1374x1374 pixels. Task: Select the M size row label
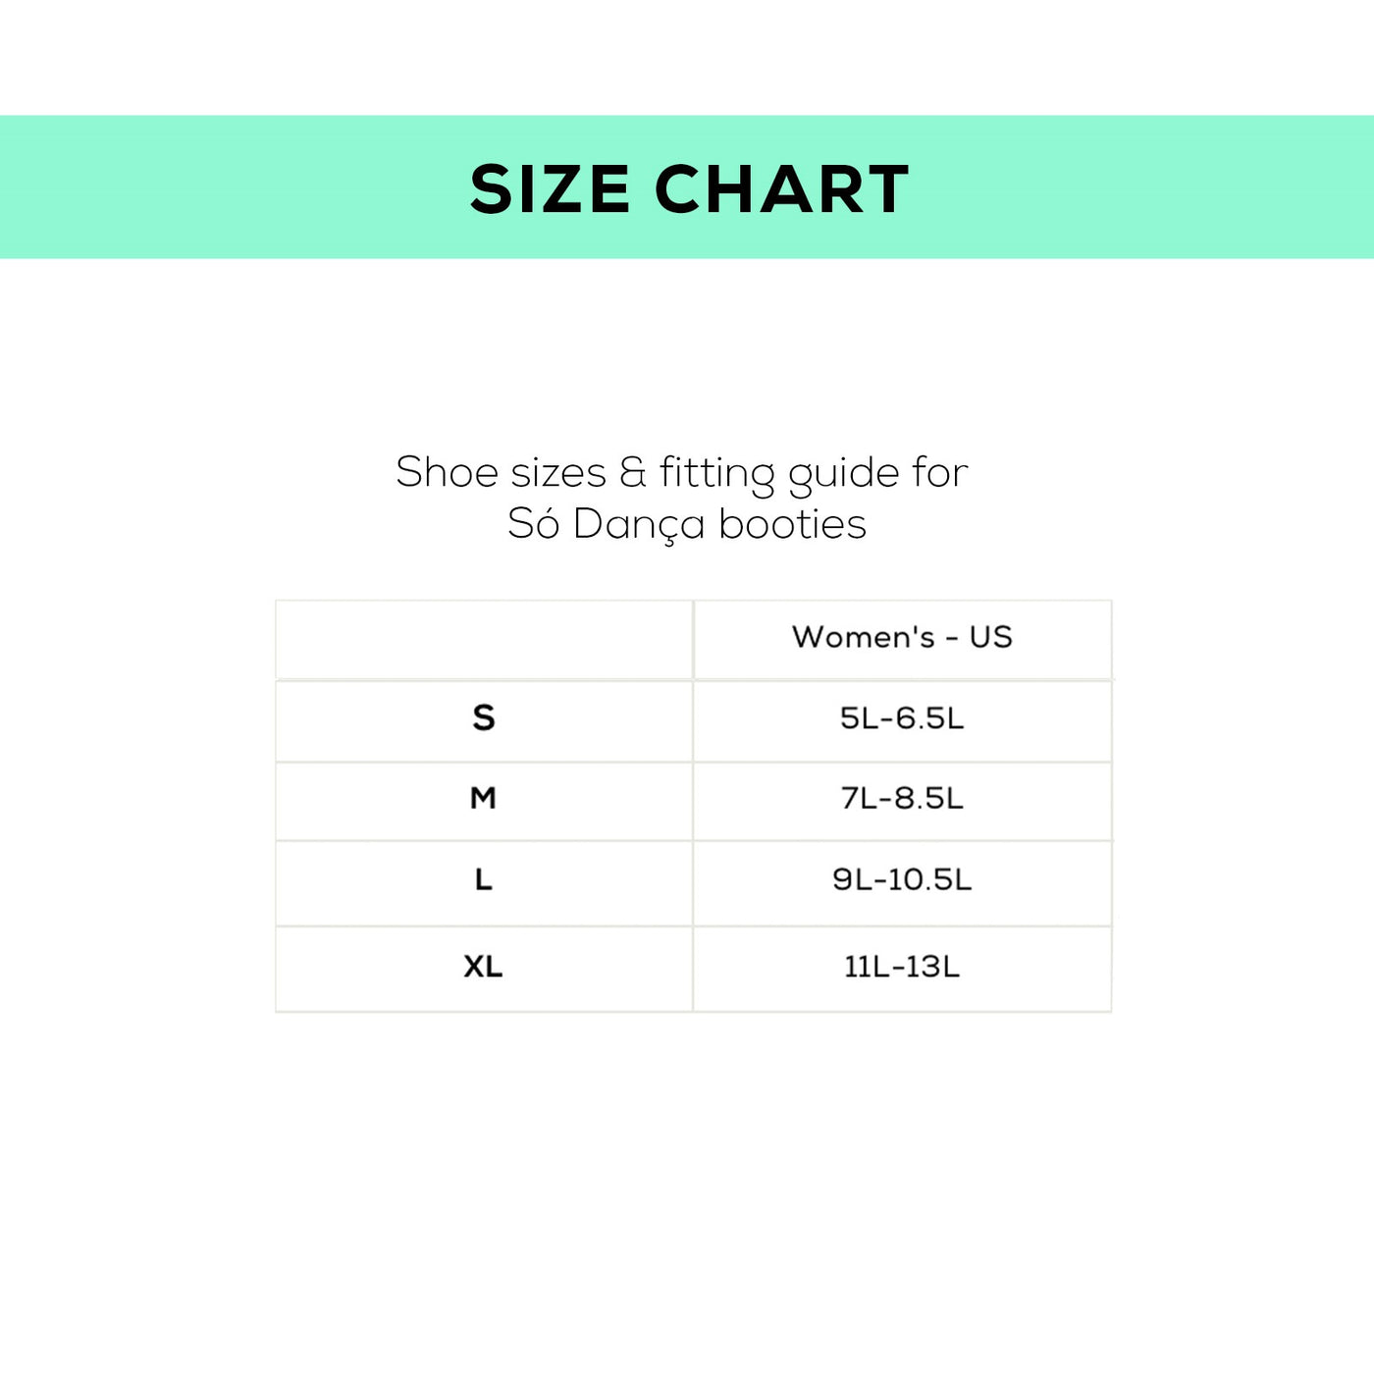click(x=483, y=799)
